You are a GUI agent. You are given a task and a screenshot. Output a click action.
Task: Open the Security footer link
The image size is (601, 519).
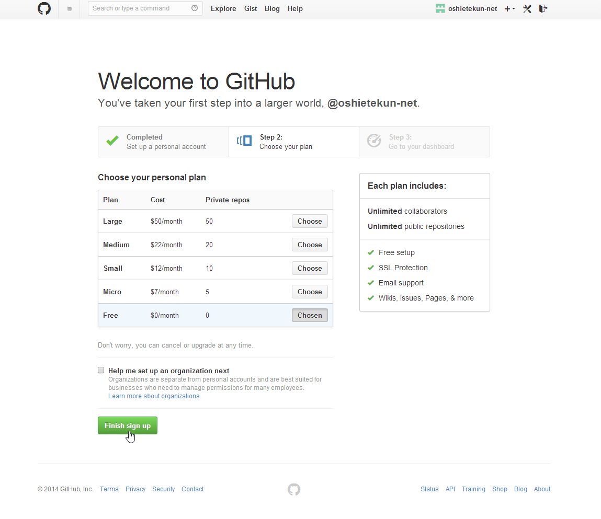point(163,489)
